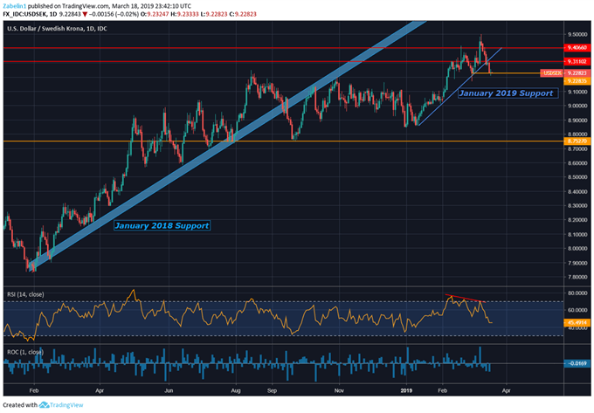Click the thin blue January 2019 support trendline
This screenshot has width=594, height=413.
click(x=460, y=86)
